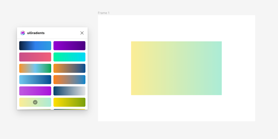Close the uiGradients plugin panel
Viewport: 278px width, 139px height.
click(x=82, y=33)
